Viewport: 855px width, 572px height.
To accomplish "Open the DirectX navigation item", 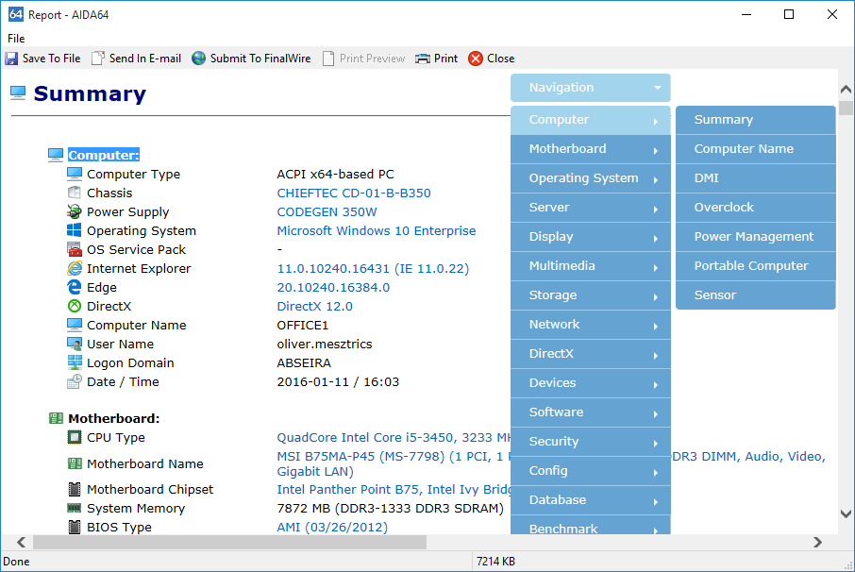I will (x=590, y=354).
